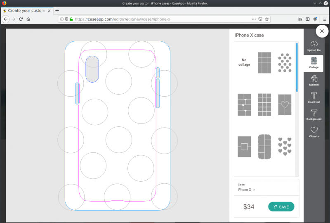Click the camera cutout on case preview

pos(92,69)
